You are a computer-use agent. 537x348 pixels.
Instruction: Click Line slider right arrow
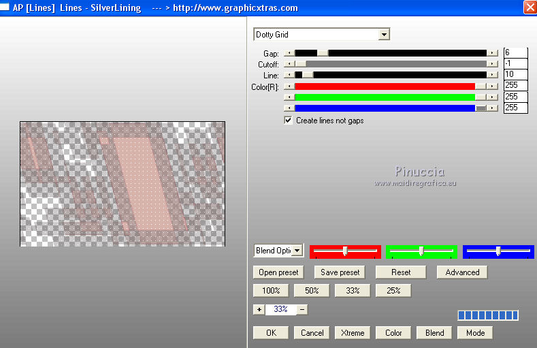492,75
